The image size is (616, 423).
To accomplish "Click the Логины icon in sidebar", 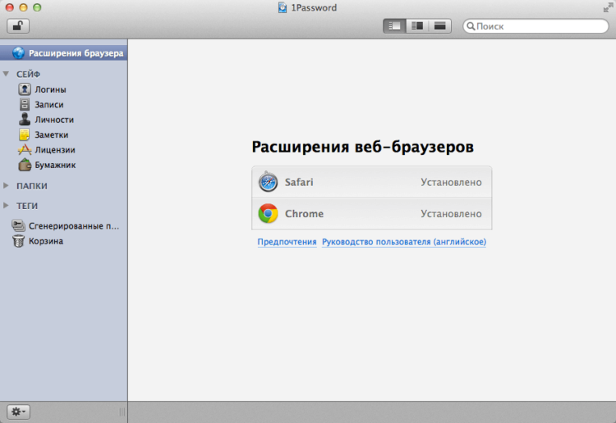I will [x=25, y=89].
